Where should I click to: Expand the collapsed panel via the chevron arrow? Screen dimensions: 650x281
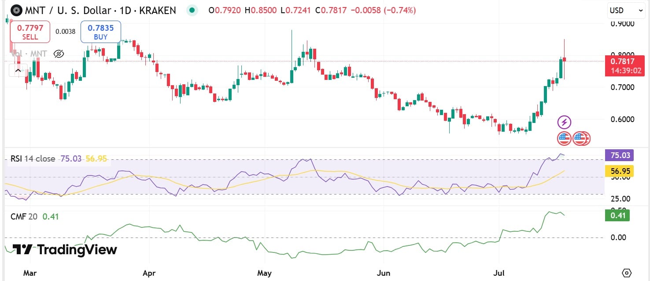pos(18,70)
